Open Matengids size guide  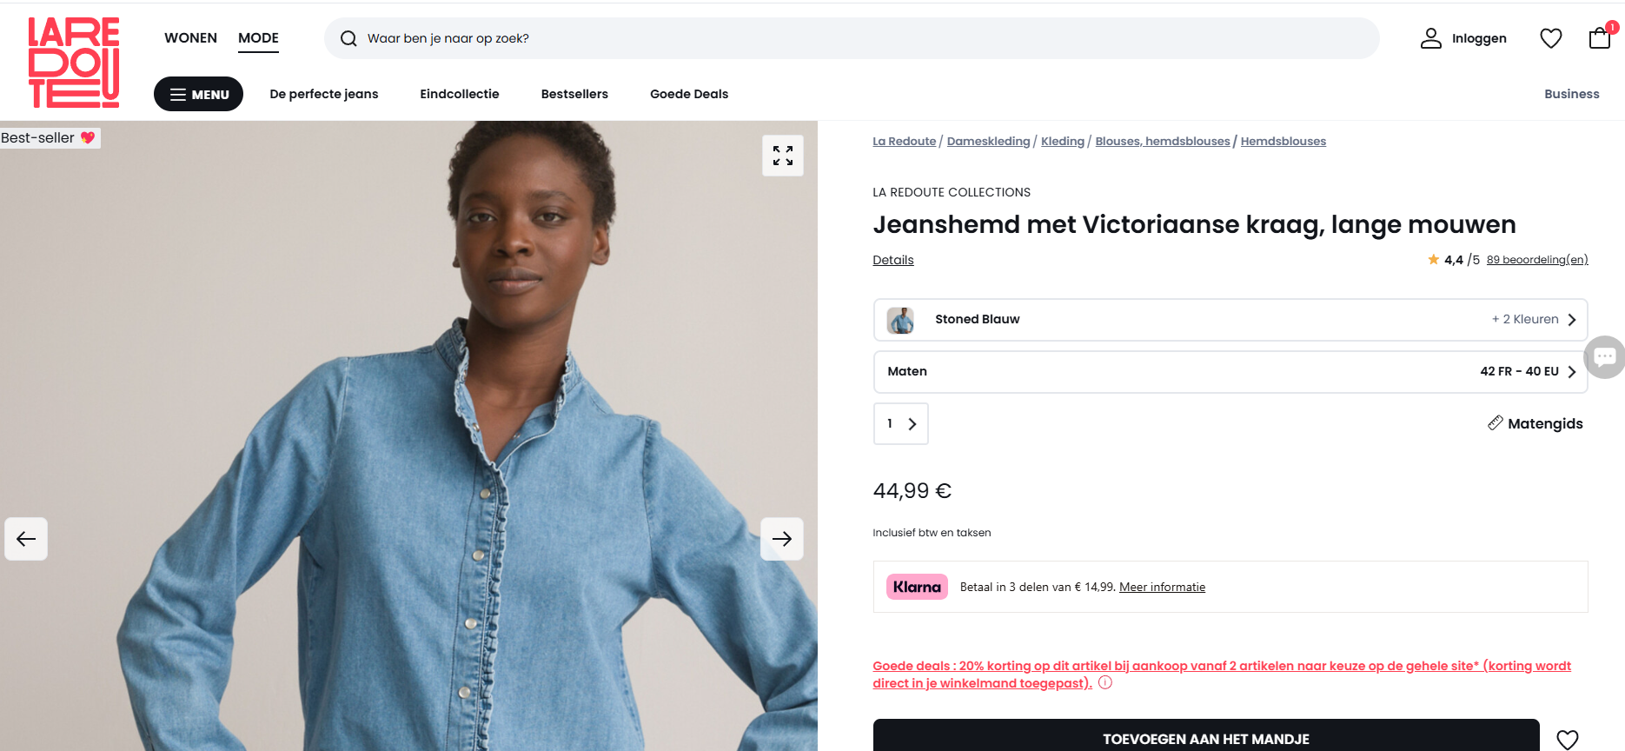(x=1535, y=424)
